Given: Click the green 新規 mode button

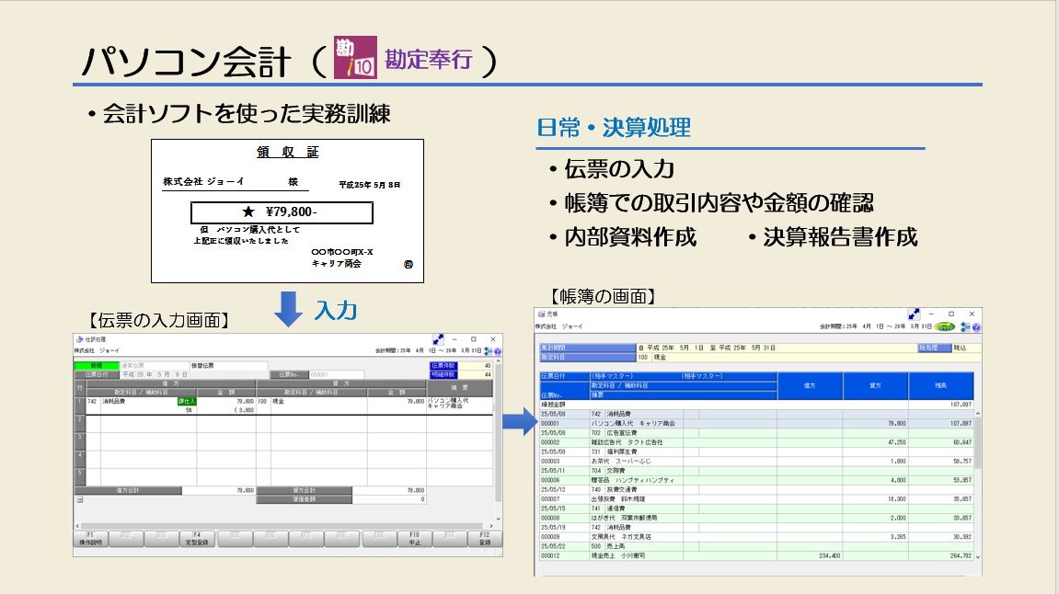Looking at the screenshot, I should click(97, 365).
